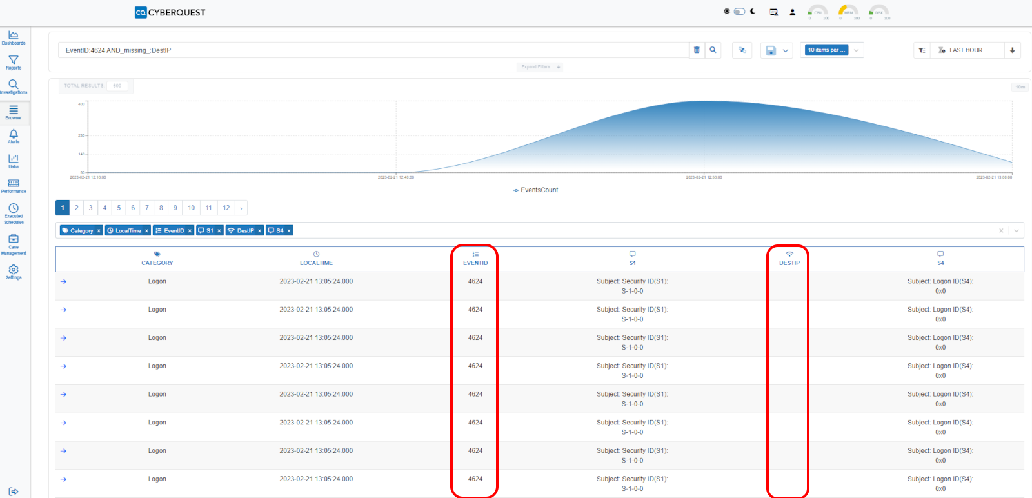
Task: Open the Performance sidebar item
Action: coord(14,186)
